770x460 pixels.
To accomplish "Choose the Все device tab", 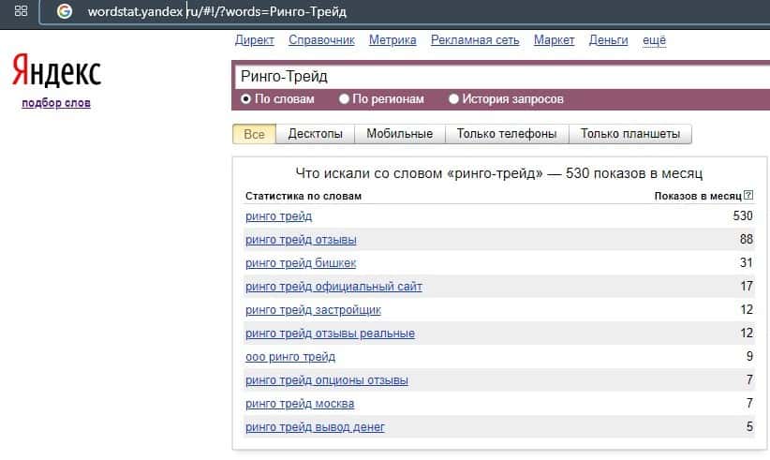I will pos(254,134).
